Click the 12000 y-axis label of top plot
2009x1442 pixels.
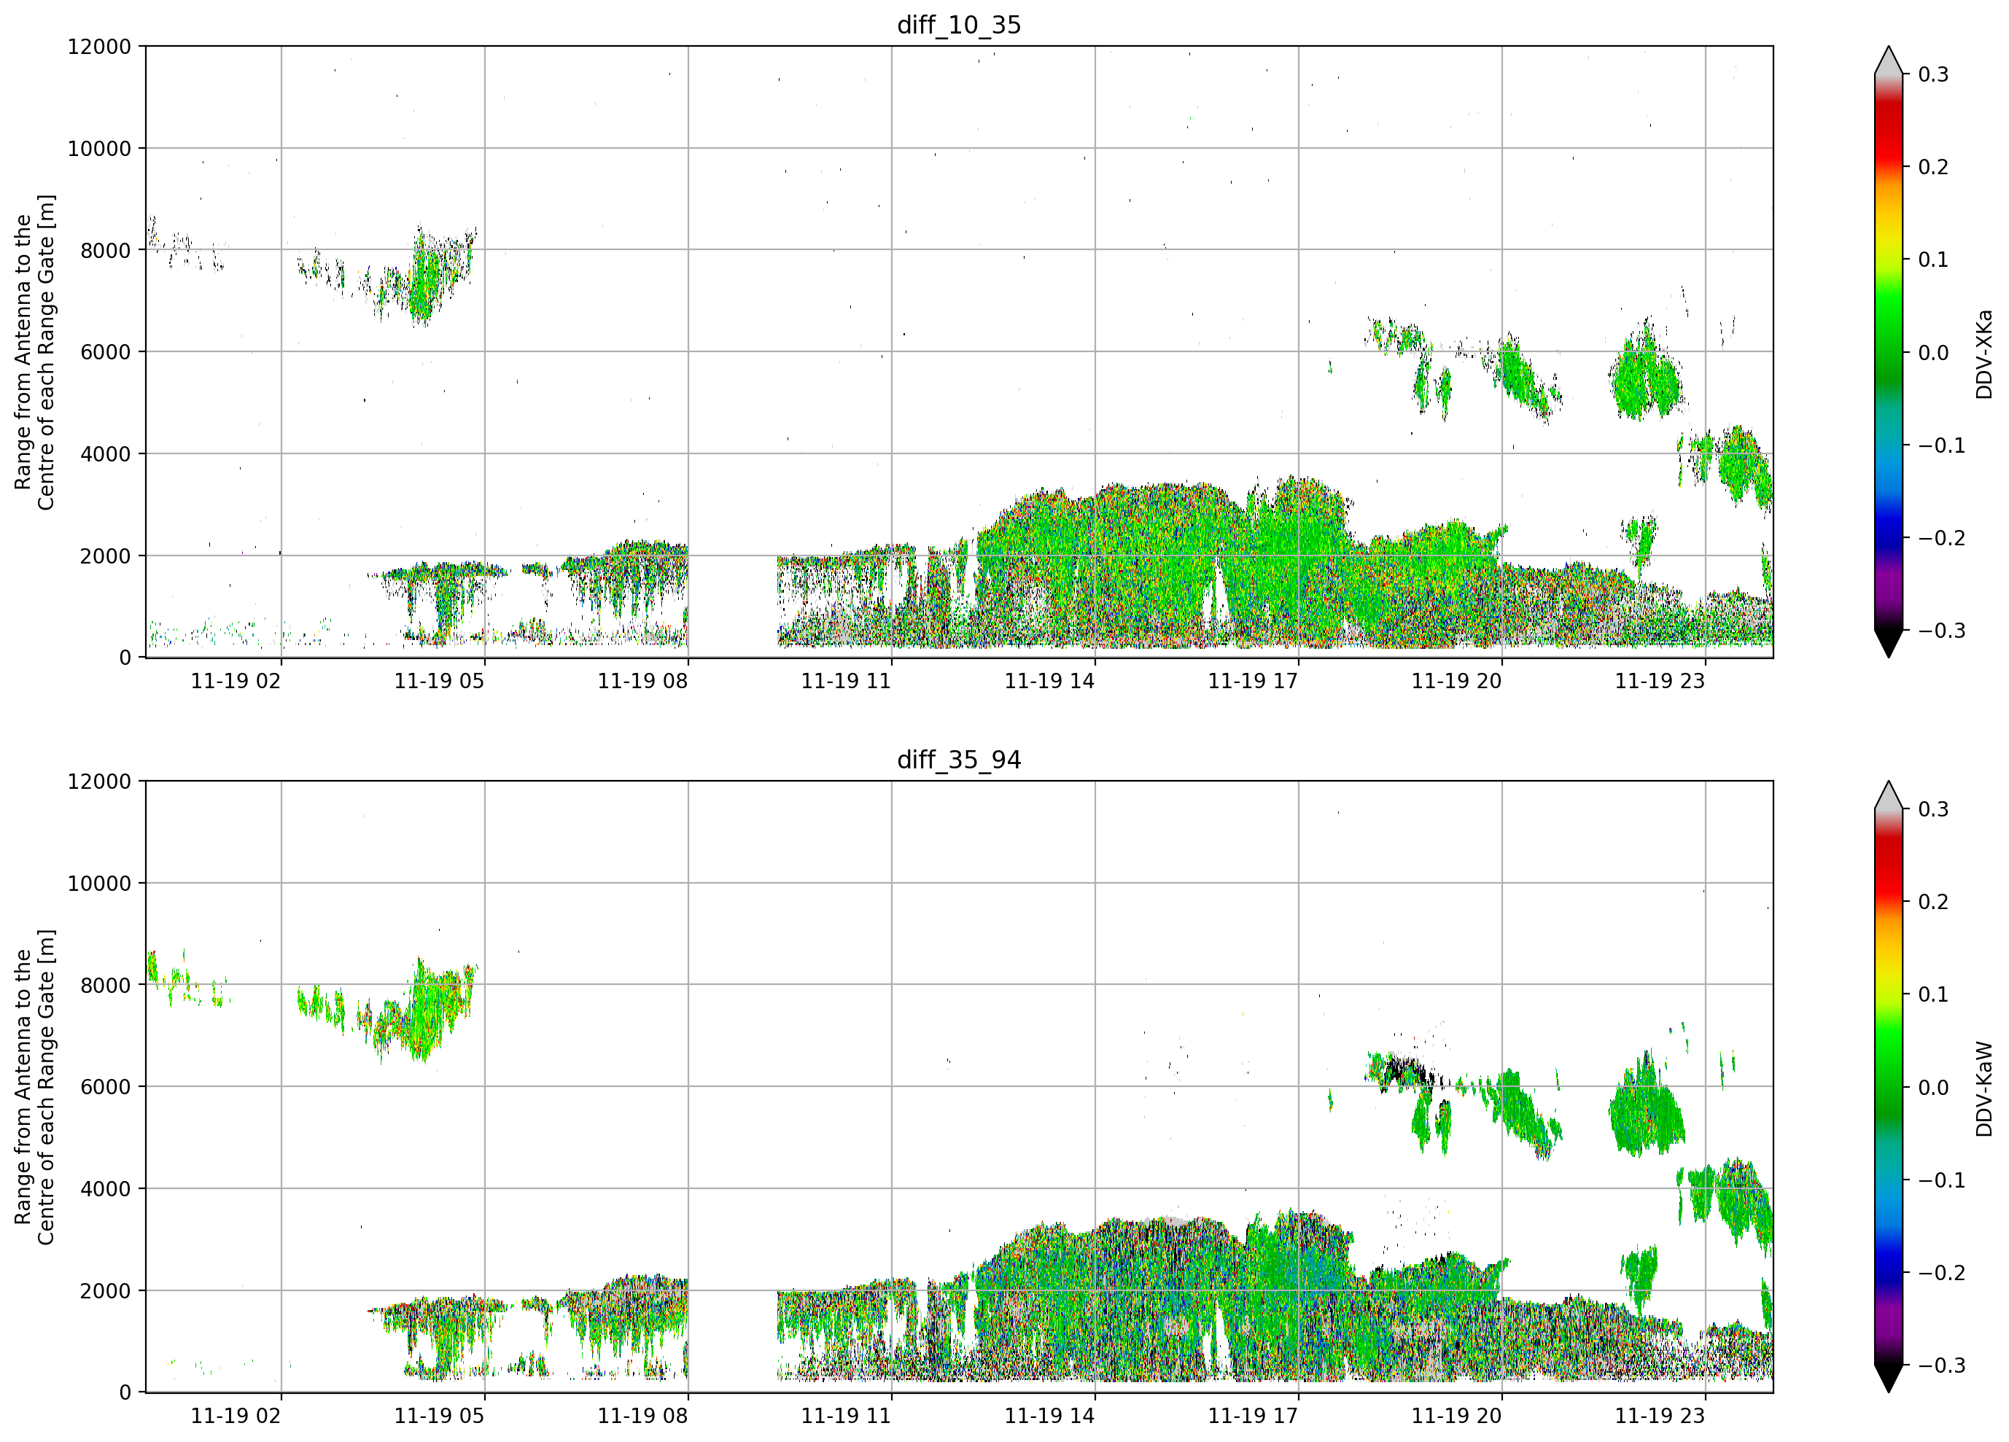pyautogui.click(x=99, y=47)
